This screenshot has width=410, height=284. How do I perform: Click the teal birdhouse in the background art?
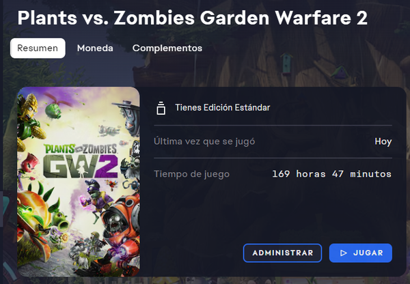coord(286,63)
